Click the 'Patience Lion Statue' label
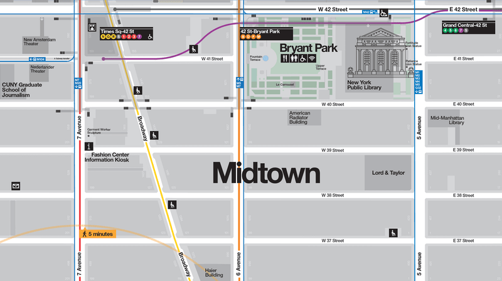Viewport: 502px width, 281px height. 414,62
